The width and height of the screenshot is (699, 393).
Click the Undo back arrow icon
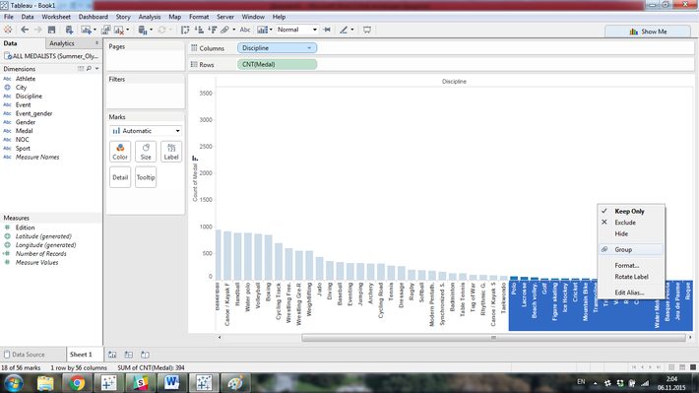[25, 30]
